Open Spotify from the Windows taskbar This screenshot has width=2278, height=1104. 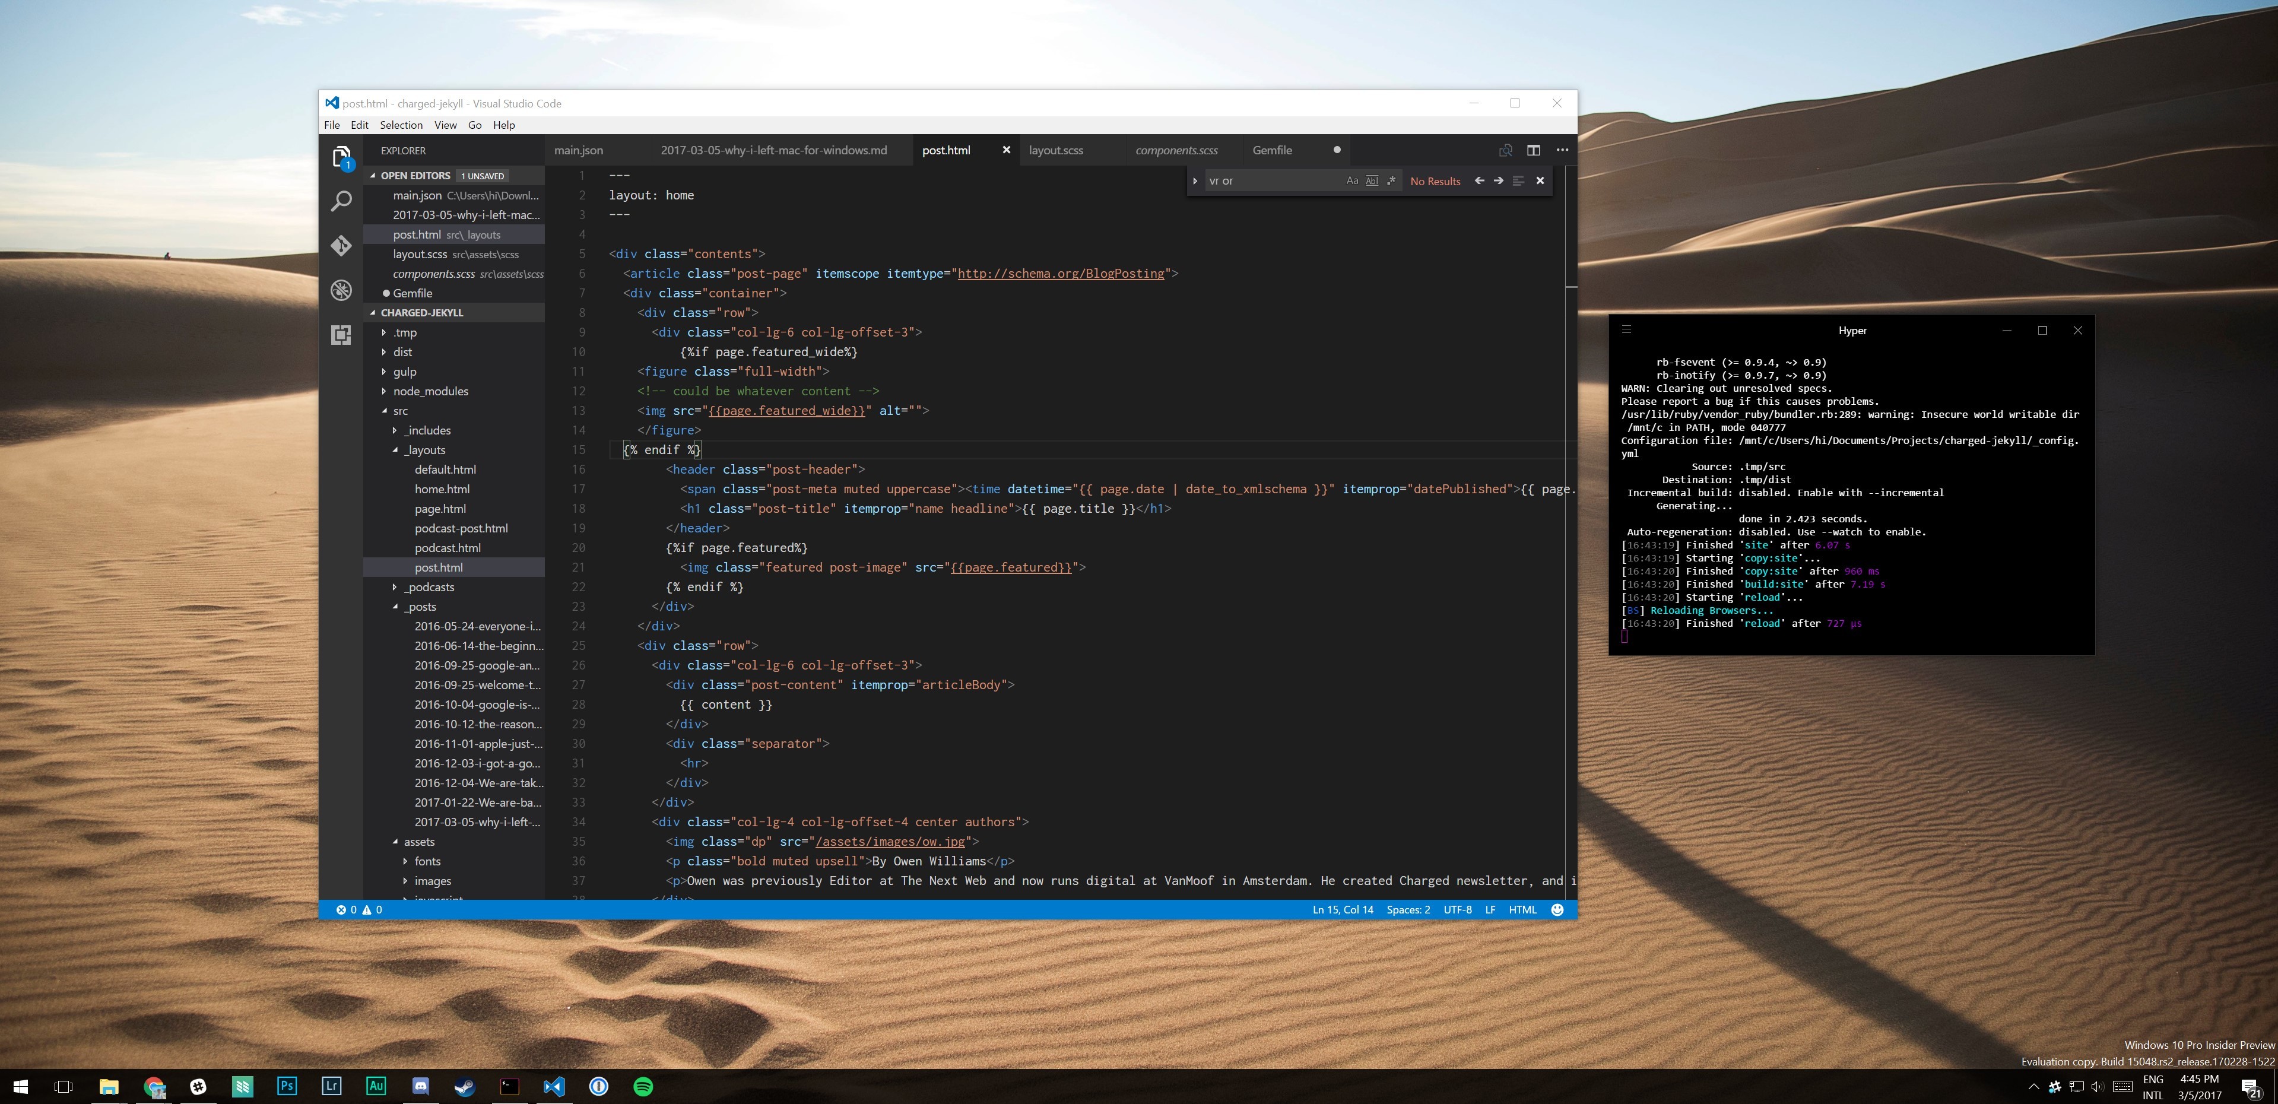[x=643, y=1086]
